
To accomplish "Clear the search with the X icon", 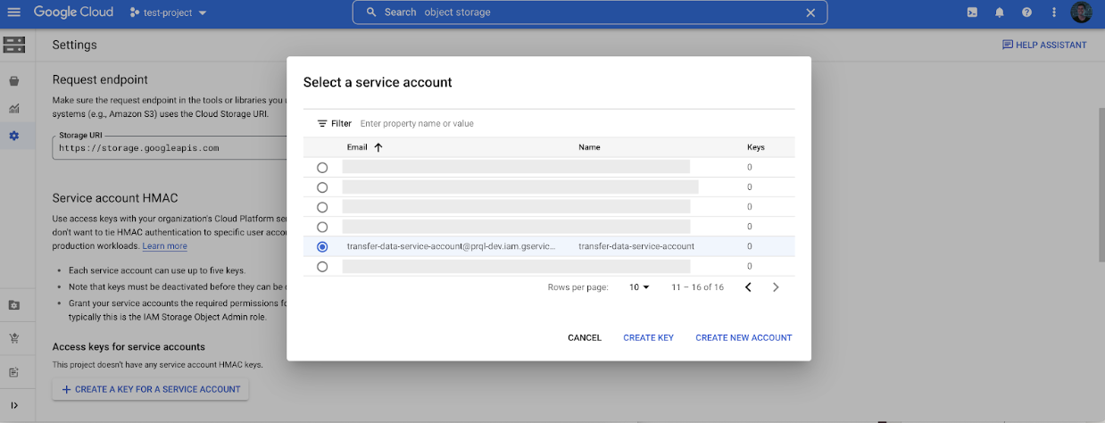I will click(x=810, y=12).
